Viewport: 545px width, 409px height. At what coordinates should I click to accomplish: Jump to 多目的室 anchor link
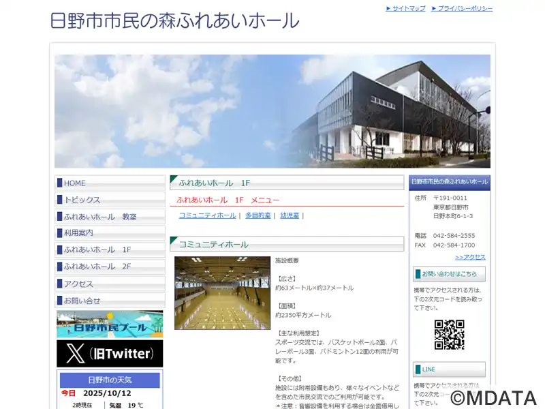tap(258, 215)
